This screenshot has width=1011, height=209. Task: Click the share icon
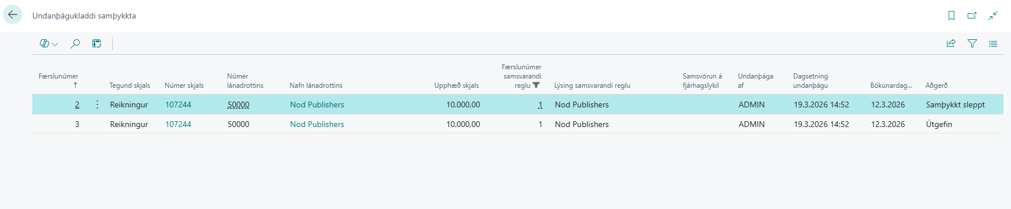coord(951,43)
